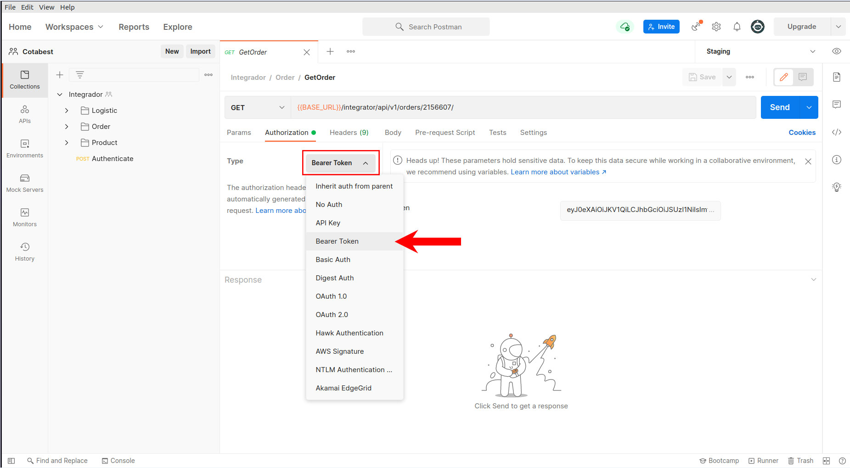Screen dimensions: 850x468
Task: Open collections more options ellipsis
Action: click(208, 75)
